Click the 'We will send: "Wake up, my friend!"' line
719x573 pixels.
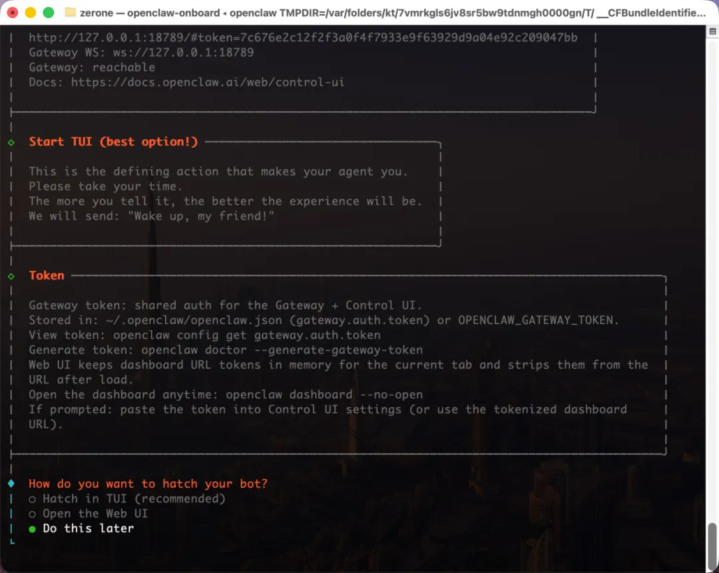click(x=151, y=216)
